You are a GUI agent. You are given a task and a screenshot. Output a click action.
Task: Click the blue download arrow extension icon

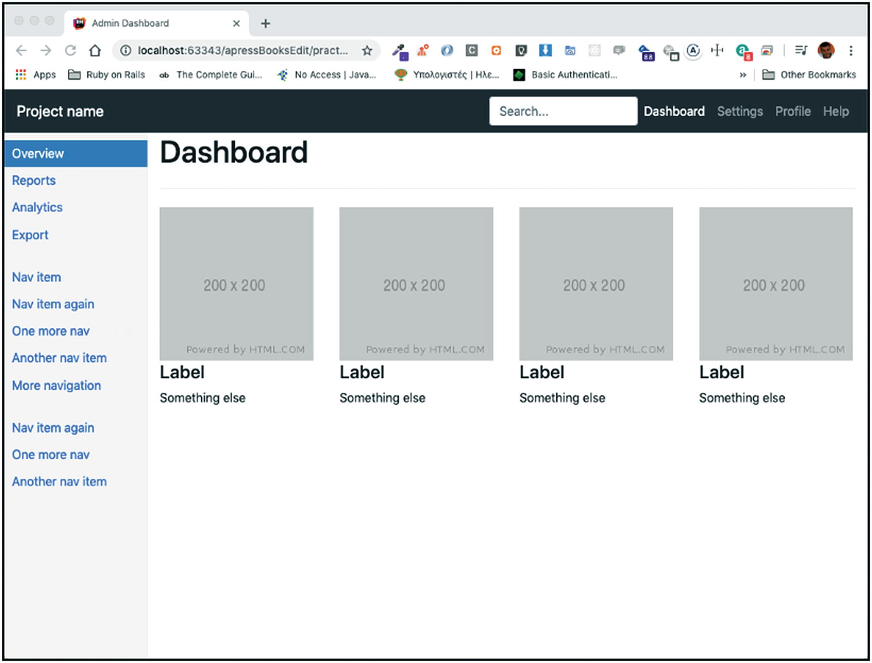[545, 51]
